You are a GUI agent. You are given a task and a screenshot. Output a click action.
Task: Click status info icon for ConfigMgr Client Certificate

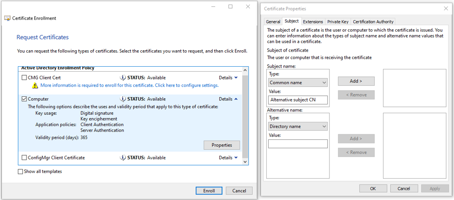click(x=123, y=158)
